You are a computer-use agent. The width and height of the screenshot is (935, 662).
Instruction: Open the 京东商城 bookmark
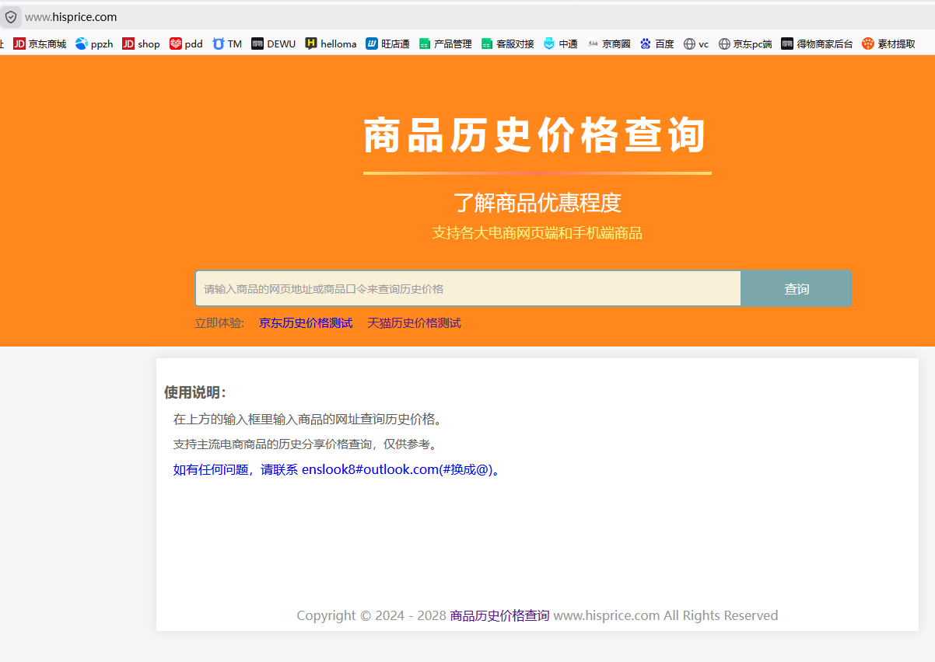pyautogui.click(x=40, y=44)
